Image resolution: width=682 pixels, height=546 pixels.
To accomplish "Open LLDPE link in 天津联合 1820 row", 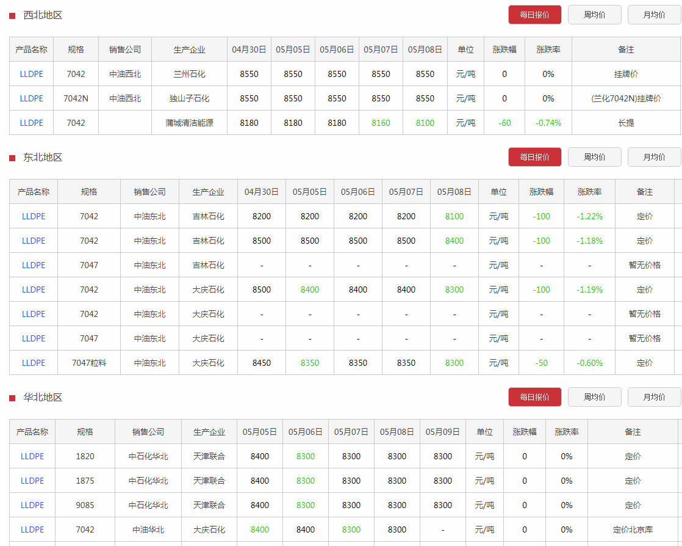I will click(x=32, y=456).
